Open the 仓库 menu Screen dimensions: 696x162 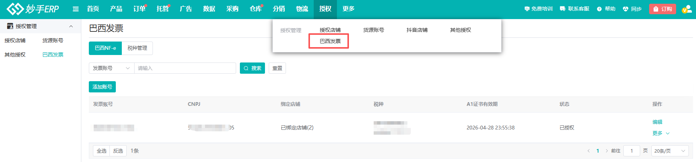(x=256, y=9)
